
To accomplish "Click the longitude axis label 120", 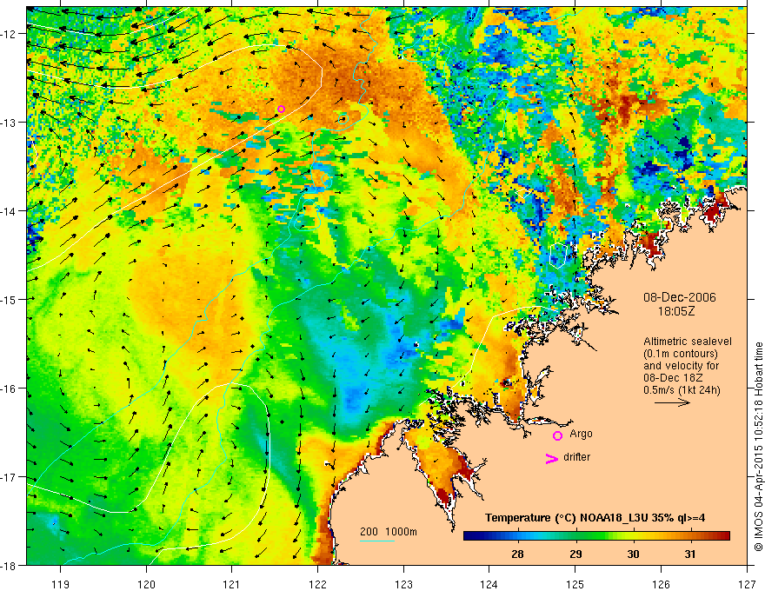I will tap(146, 584).
